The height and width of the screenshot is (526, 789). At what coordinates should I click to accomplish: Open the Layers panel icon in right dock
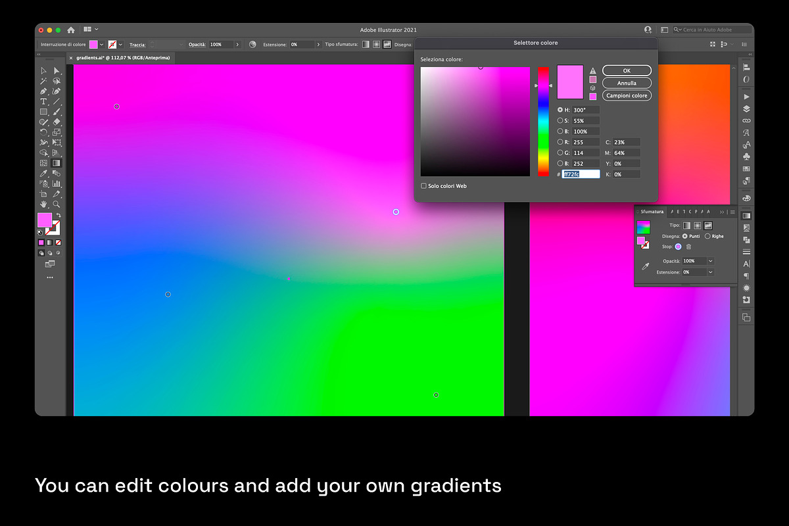[746, 109]
